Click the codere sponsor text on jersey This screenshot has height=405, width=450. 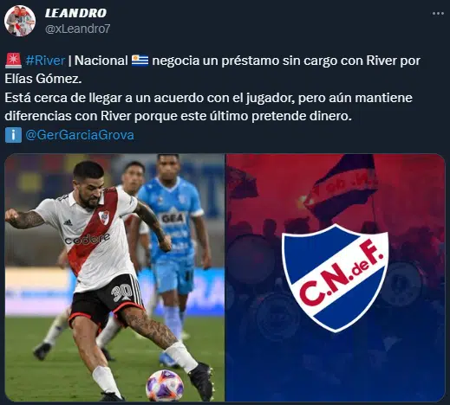pos(87,239)
